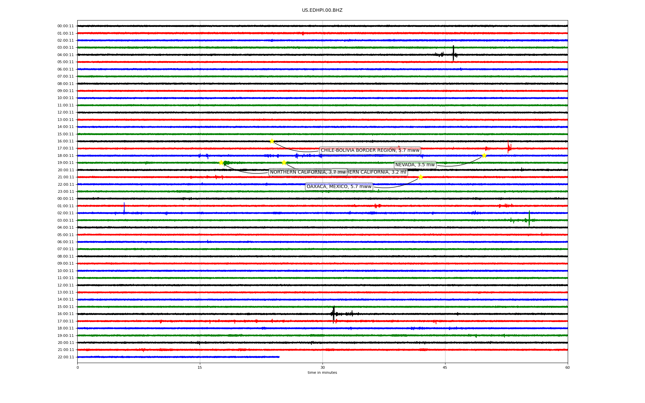This screenshot has width=645, height=403.
Task: Click the 22:00:11 label at the bottom
Action: tap(66, 357)
